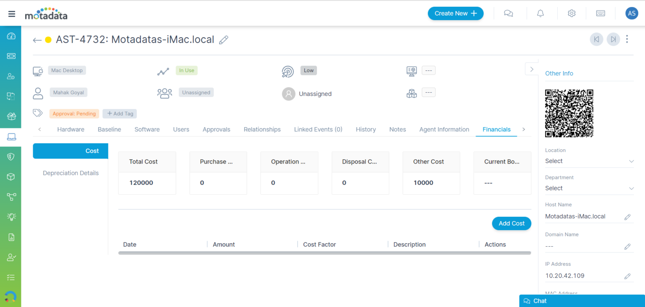
Task: Edit the asset title via pencil icon
Action: (x=224, y=39)
